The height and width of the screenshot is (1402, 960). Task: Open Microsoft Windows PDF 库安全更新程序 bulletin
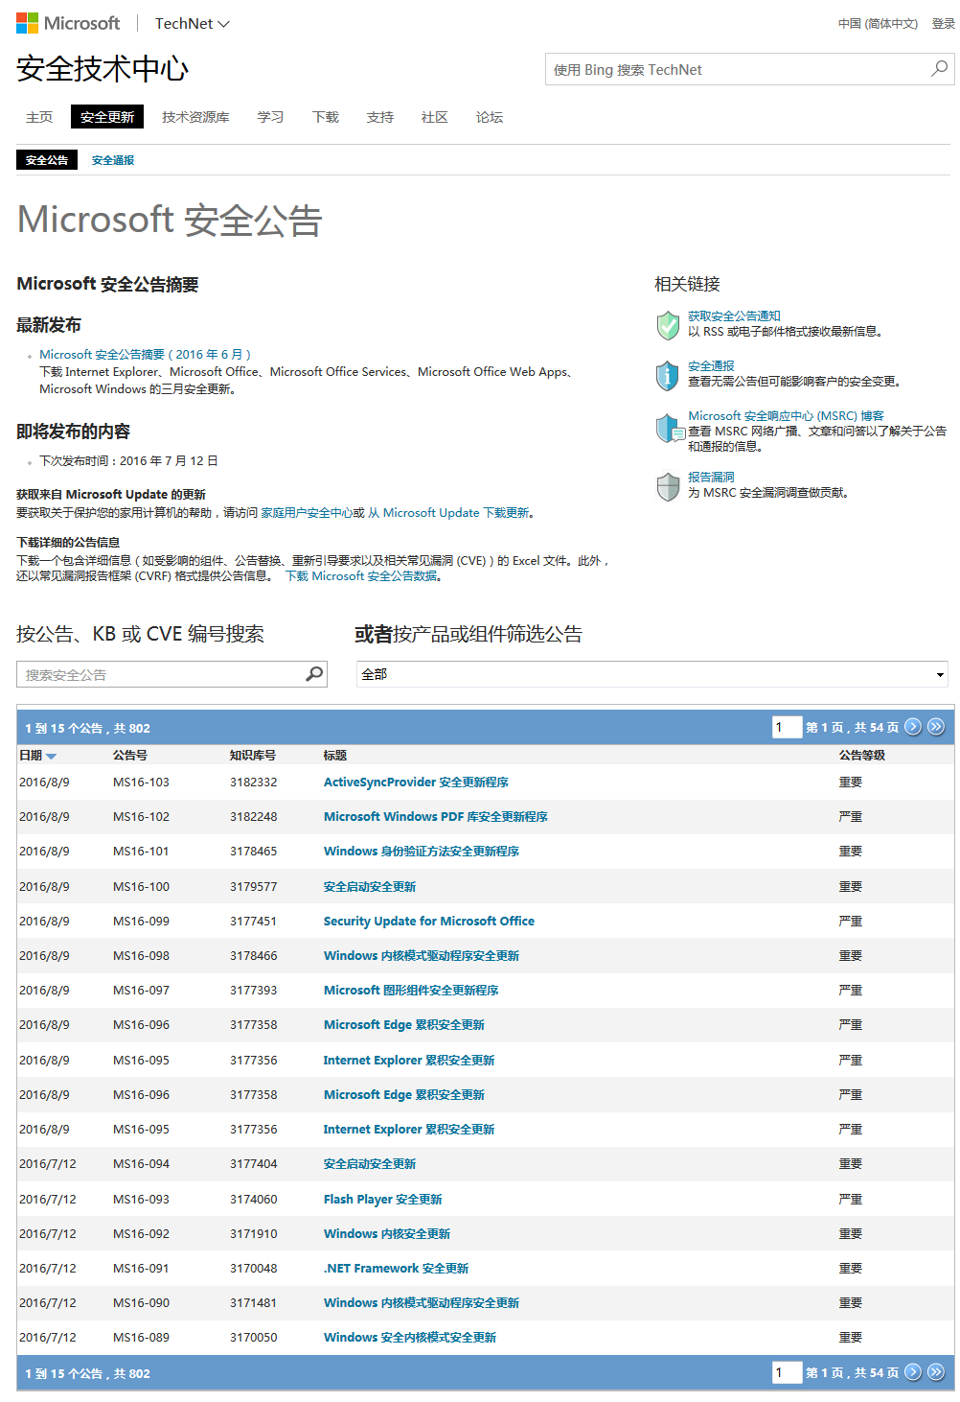point(436,816)
